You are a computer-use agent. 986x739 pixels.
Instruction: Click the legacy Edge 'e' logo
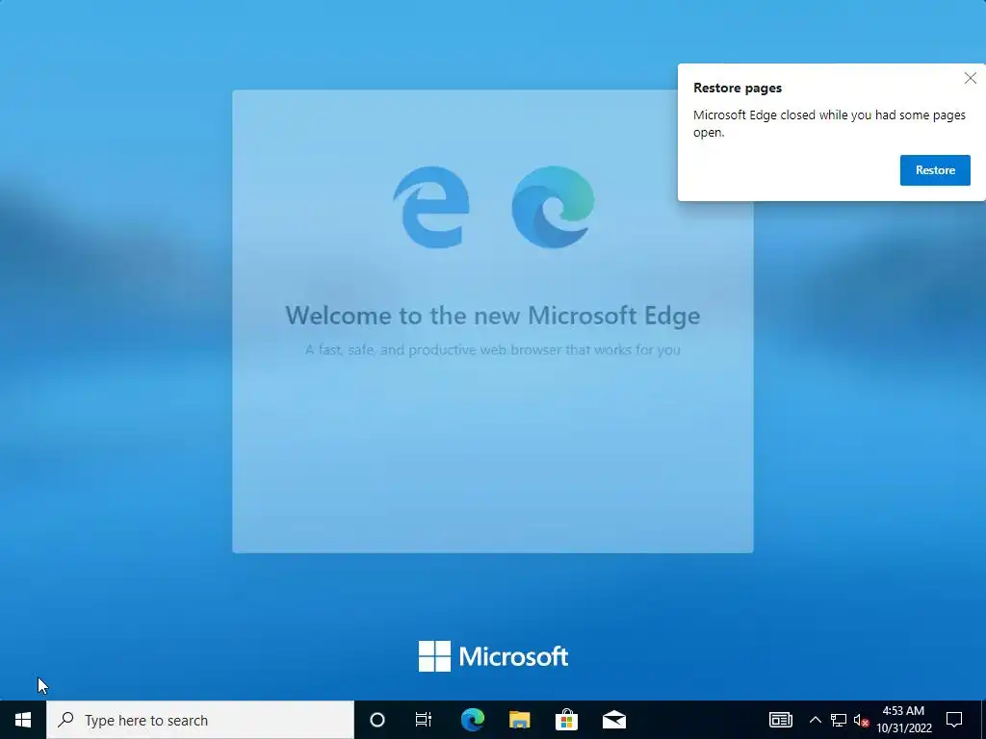[x=431, y=207]
